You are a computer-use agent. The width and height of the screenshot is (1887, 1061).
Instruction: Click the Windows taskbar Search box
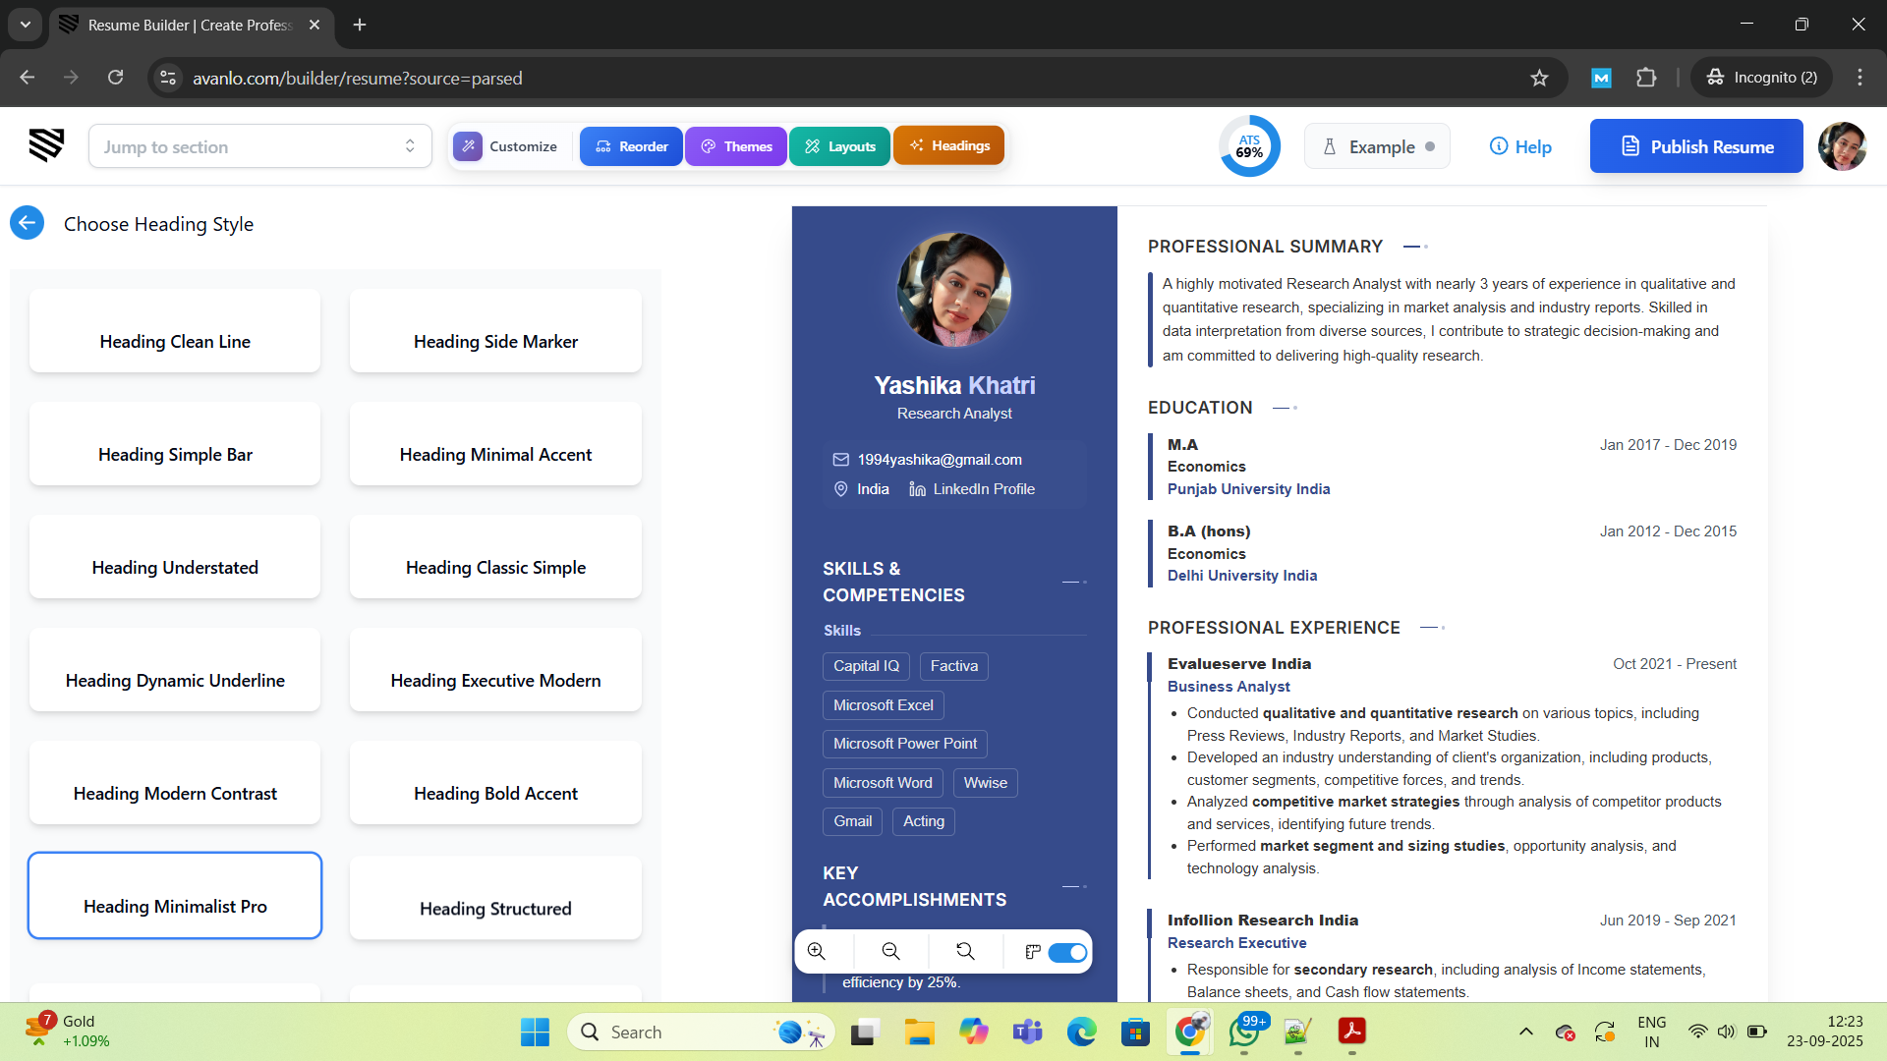[x=701, y=1032]
